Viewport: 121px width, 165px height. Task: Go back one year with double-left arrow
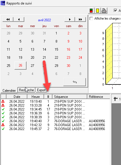point(8,19)
